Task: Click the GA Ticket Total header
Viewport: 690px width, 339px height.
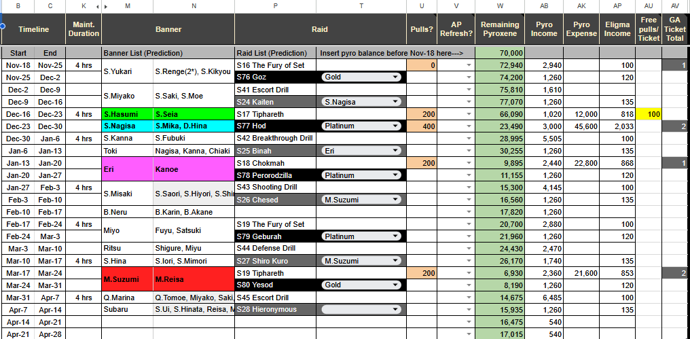Action: pos(676,29)
